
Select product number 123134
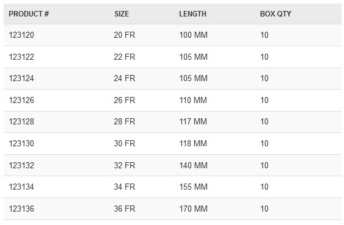tap(21, 187)
